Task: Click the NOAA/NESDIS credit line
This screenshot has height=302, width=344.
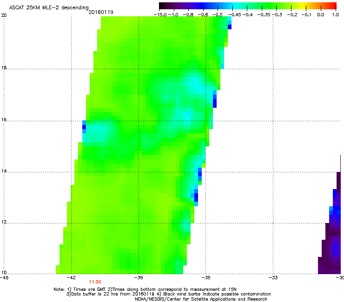Action: [x=201, y=299]
